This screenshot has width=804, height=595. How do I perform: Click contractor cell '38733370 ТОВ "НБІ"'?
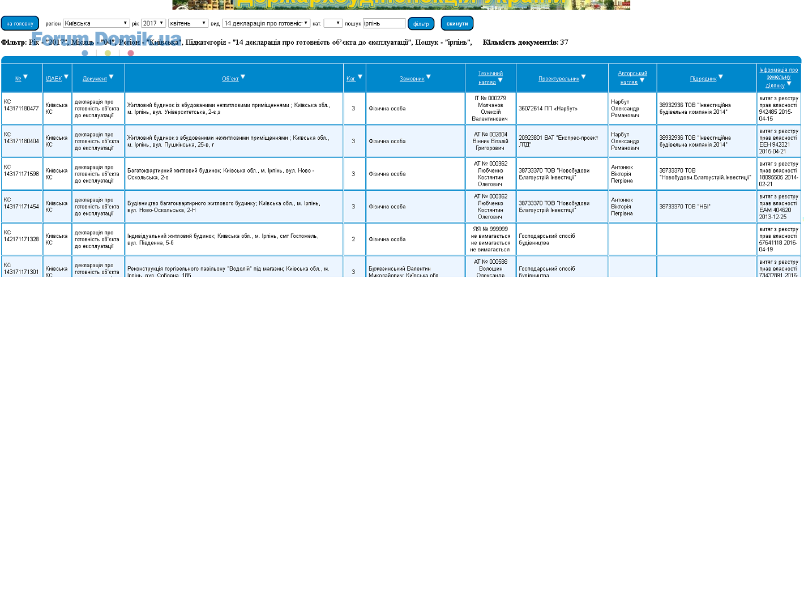pos(707,207)
